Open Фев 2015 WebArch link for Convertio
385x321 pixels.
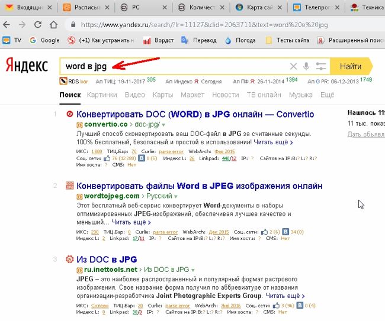click(x=224, y=151)
